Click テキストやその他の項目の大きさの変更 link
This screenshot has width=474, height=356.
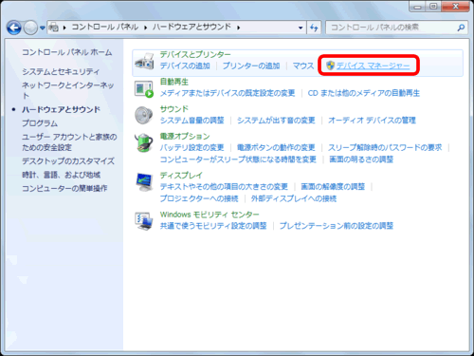[224, 187]
